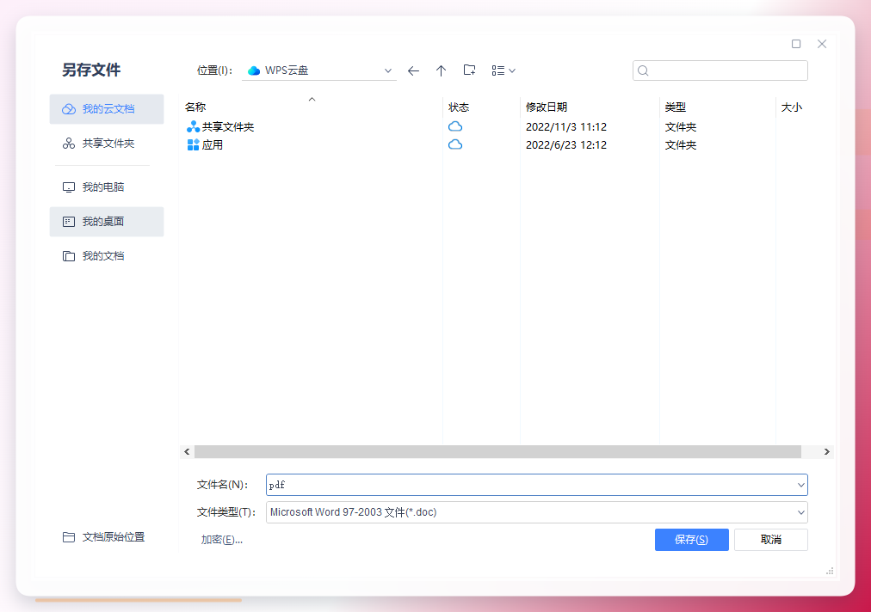Click the 保存(S) button

coord(692,539)
